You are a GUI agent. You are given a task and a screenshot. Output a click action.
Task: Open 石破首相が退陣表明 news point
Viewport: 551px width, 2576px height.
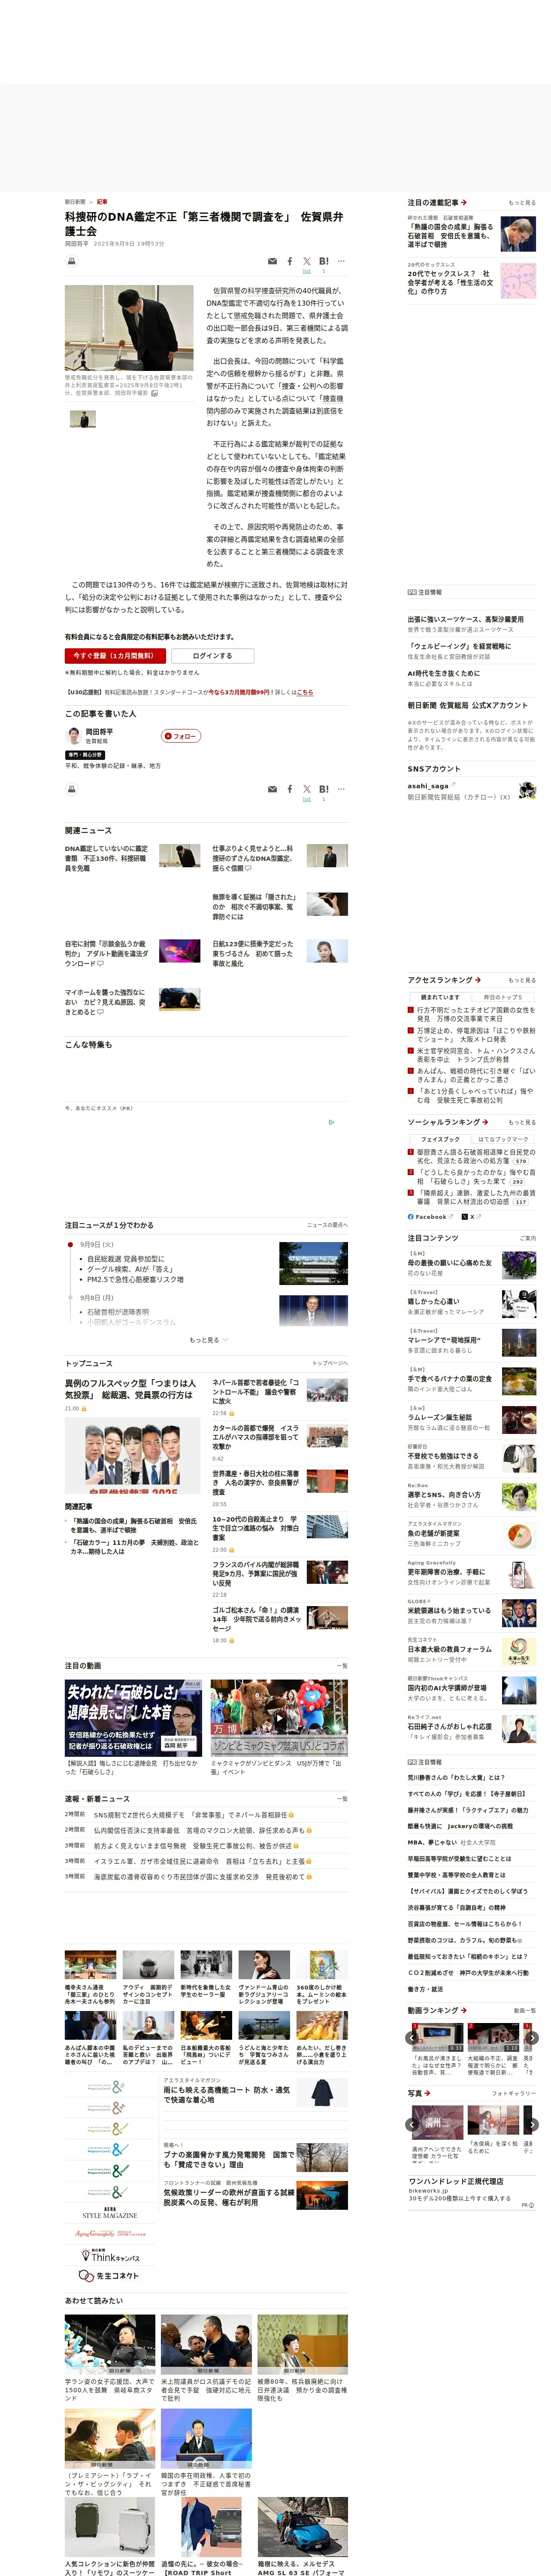pyautogui.click(x=118, y=1311)
